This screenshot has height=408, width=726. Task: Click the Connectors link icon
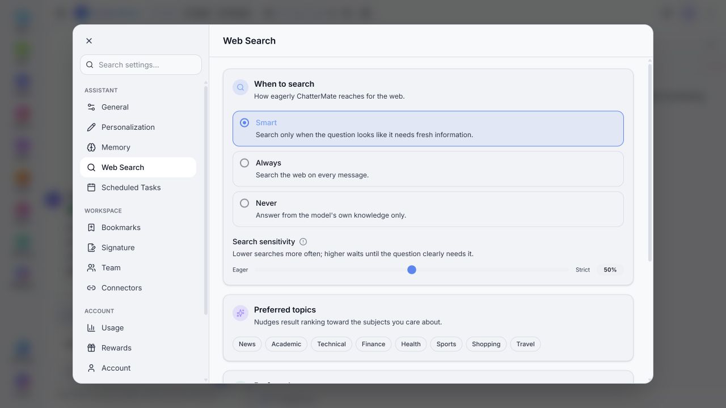(x=91, y=288)
